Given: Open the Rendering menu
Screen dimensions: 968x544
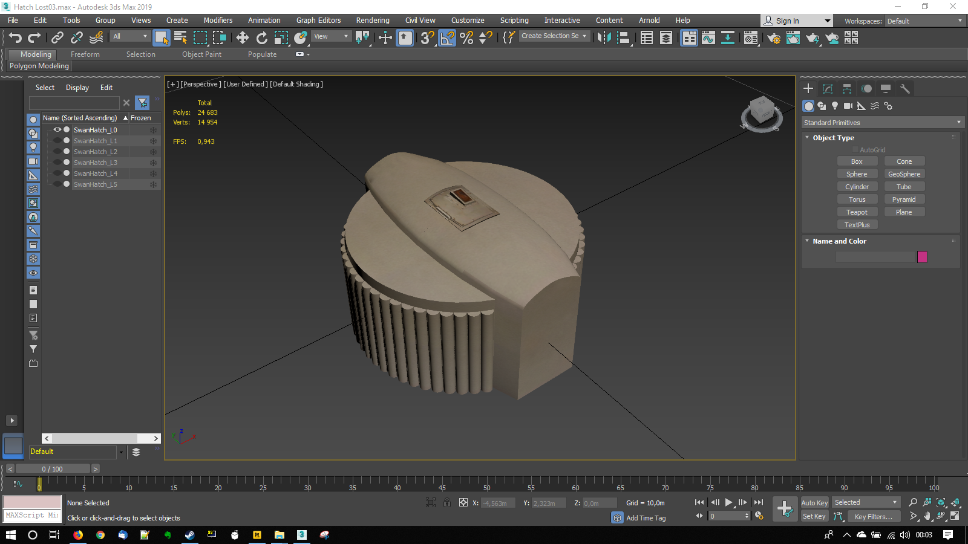Looking at the screenshot, I should coord(373,21).
